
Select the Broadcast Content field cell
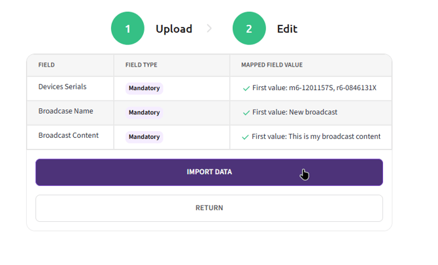click(x=68, y=136)
